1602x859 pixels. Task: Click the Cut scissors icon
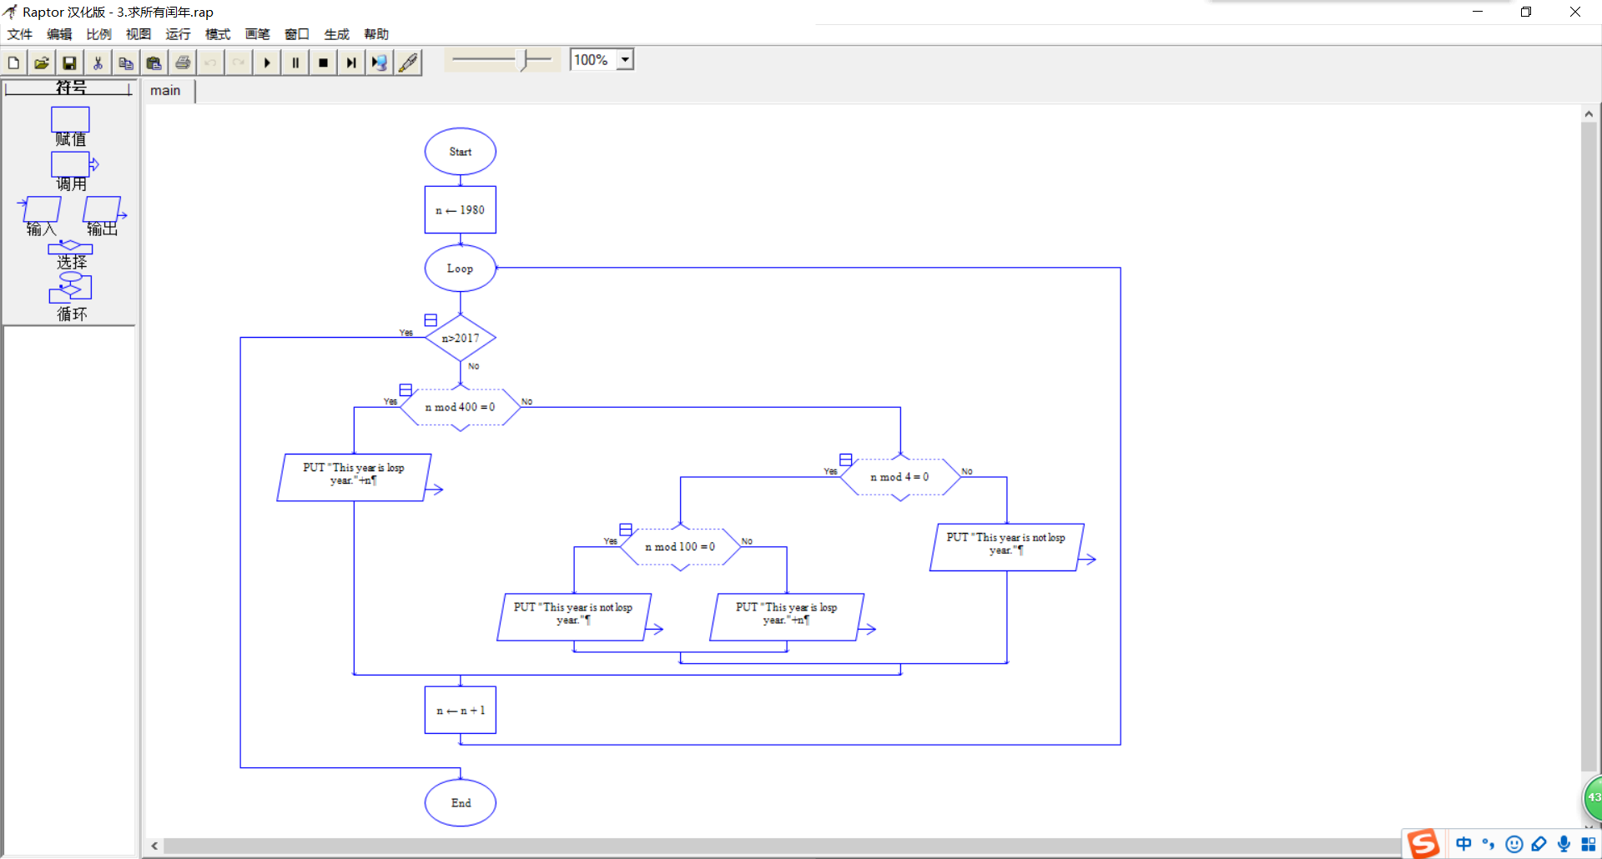(x=98, y=63)
